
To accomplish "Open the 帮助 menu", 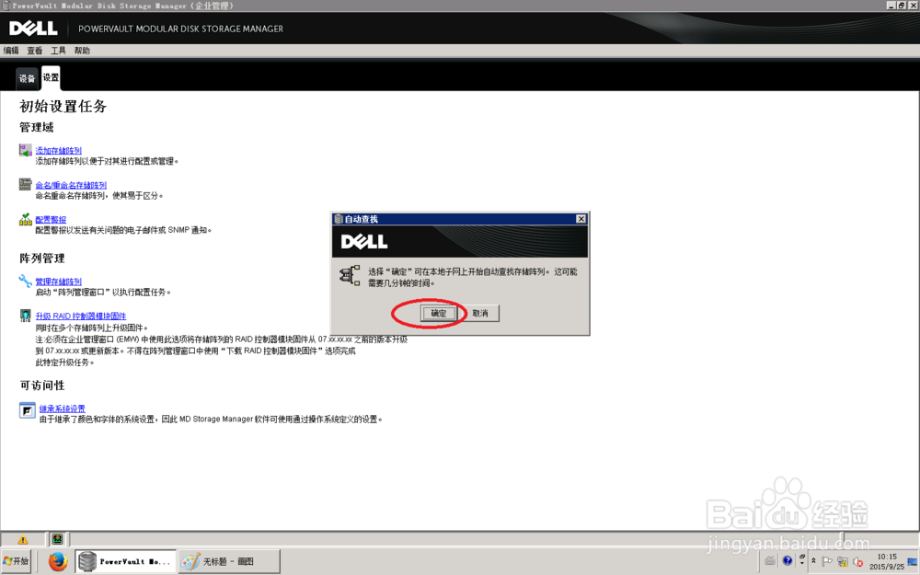I will pos(82,51).
